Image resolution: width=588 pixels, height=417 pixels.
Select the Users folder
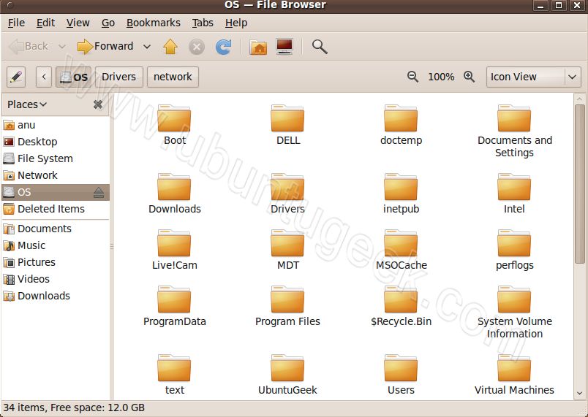pos(401,375)
